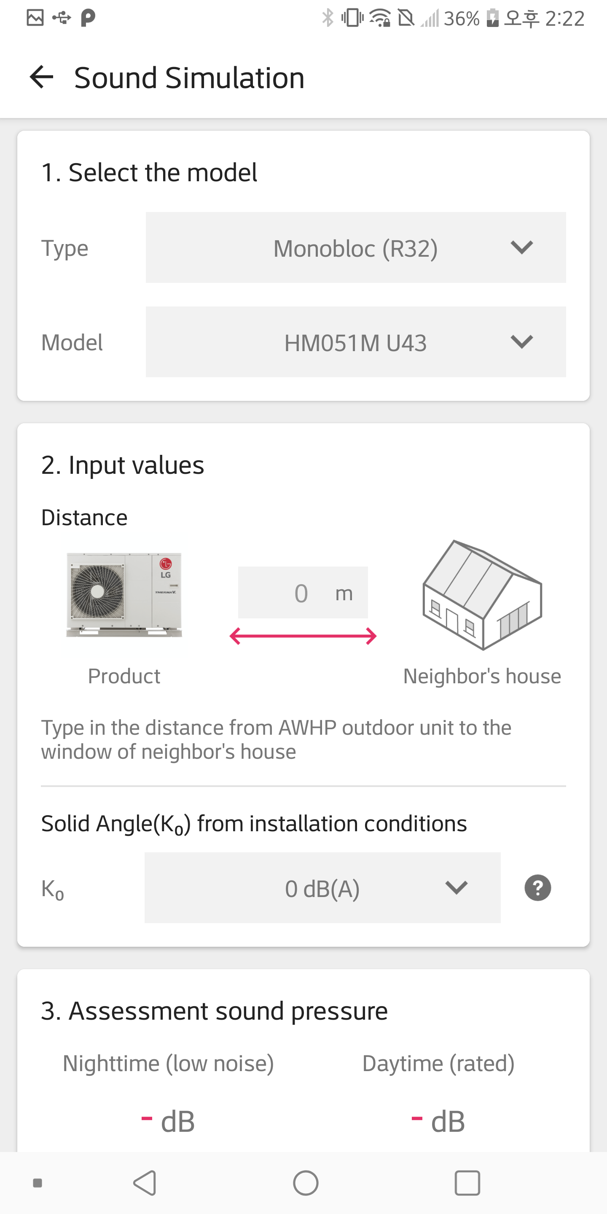Tap the Sound Simulation page title
The width and height of the screenshot is (607, 1214).
click(189, 78)
